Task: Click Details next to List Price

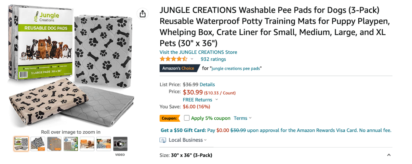Action: pyautogui.click(x=207, y=84)
